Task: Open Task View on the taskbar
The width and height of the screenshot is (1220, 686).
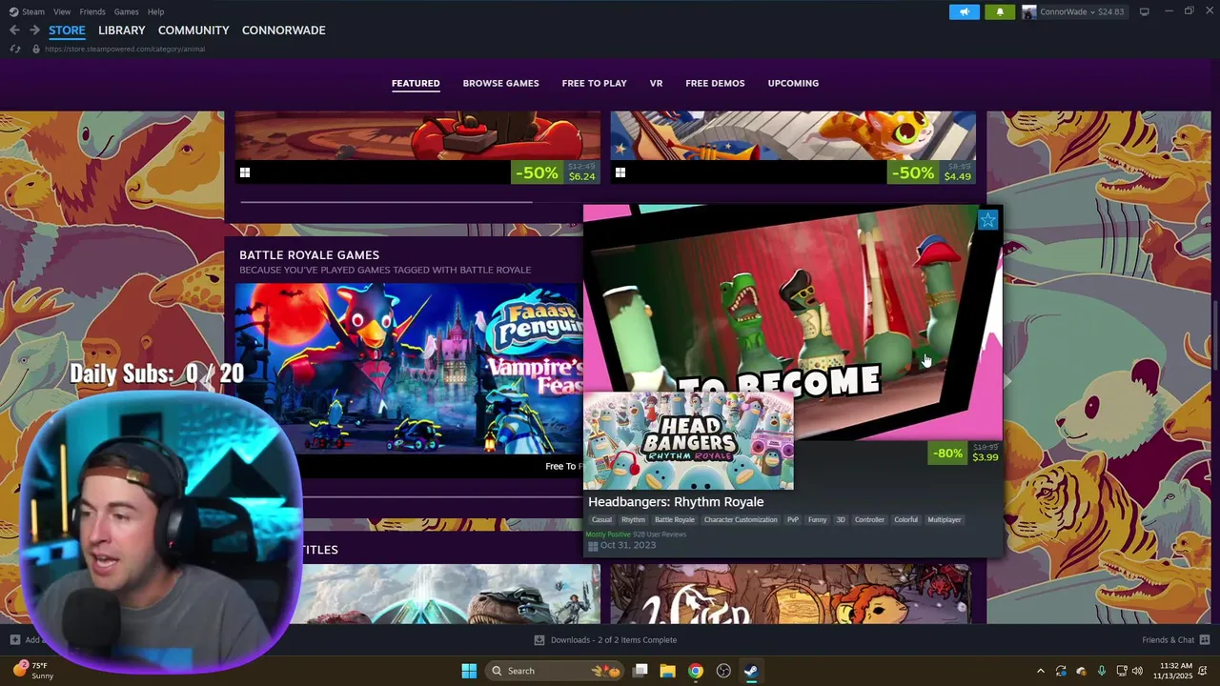Action: [x=640, y=671]
